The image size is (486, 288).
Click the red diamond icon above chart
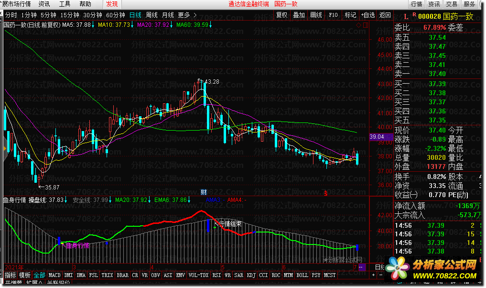click(x=358, y=25)
